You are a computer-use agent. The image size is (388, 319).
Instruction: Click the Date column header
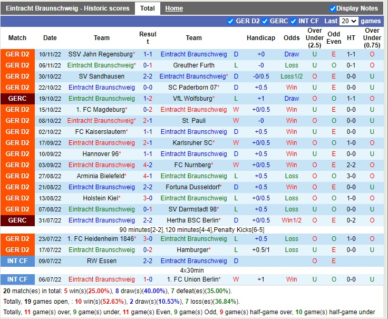[50, 38]
